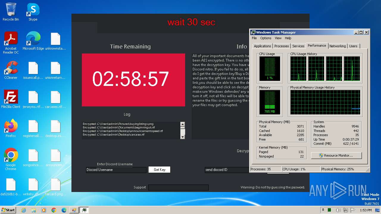
Task: Select log entry for buyinglistings.png
Action: 118,124
